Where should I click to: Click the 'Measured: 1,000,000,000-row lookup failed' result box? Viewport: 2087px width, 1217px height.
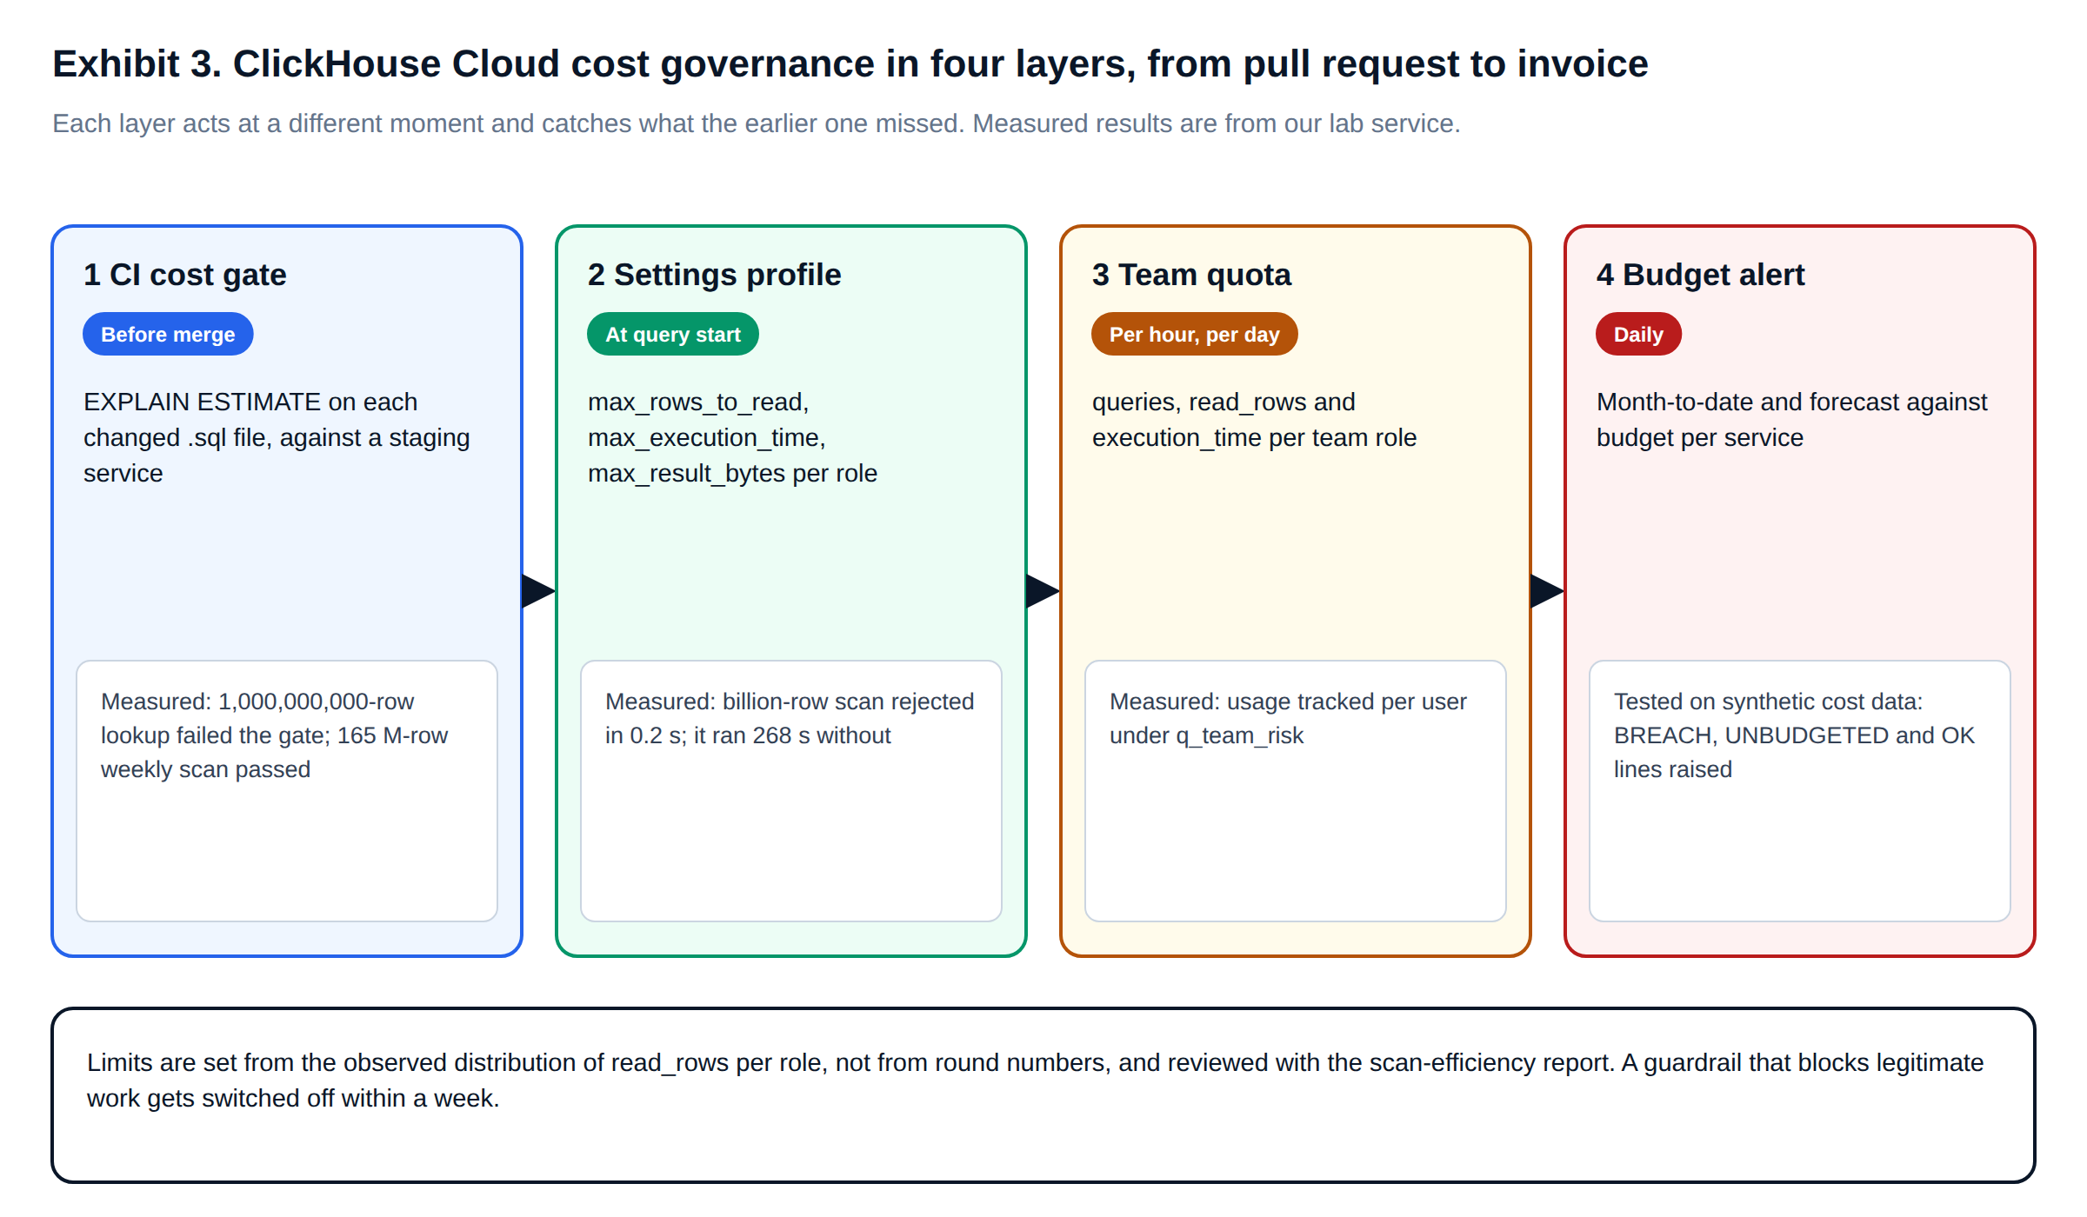pos(287,791)
